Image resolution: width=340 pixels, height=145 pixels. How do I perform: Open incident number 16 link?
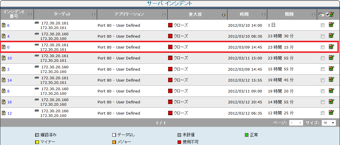[x=9, y=102]
